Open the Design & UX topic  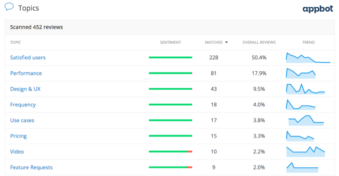25,89
